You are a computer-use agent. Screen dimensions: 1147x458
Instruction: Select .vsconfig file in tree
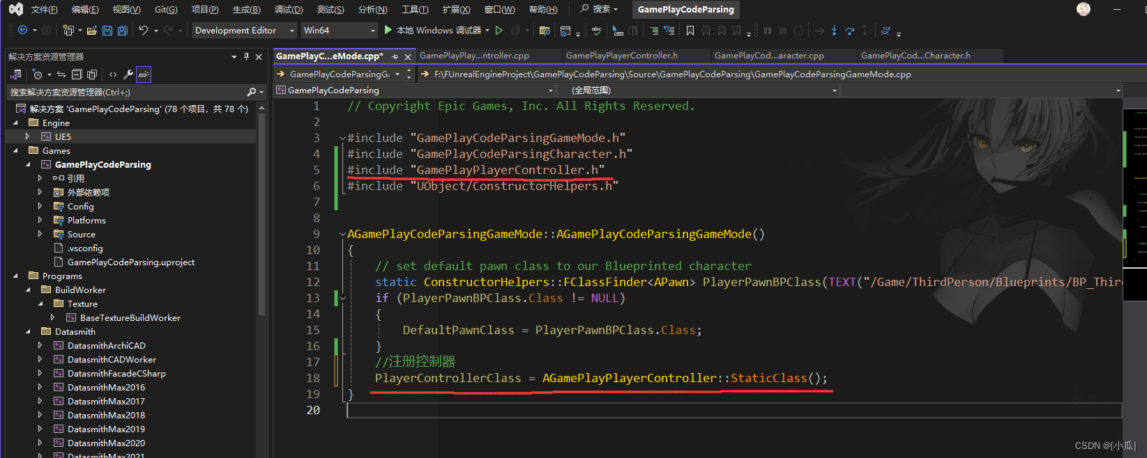tap(85, 248)
